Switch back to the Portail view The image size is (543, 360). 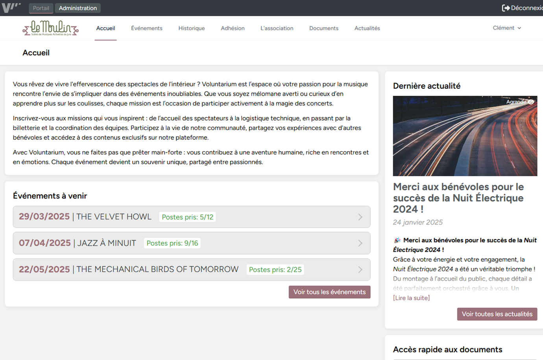point(41,7)
